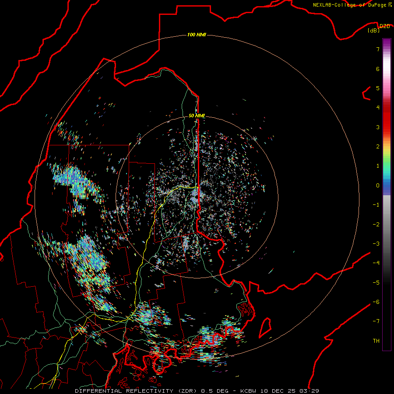Click the 5 value on color scale
394x394 pixels.
(x=378, y=88)
